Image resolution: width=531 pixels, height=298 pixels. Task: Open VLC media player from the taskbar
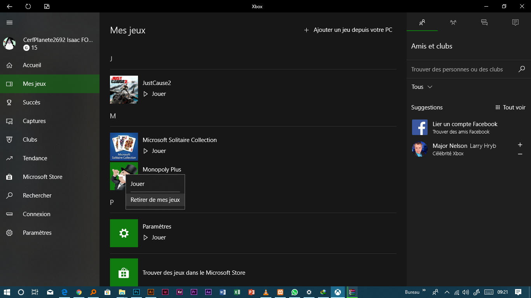266,292
